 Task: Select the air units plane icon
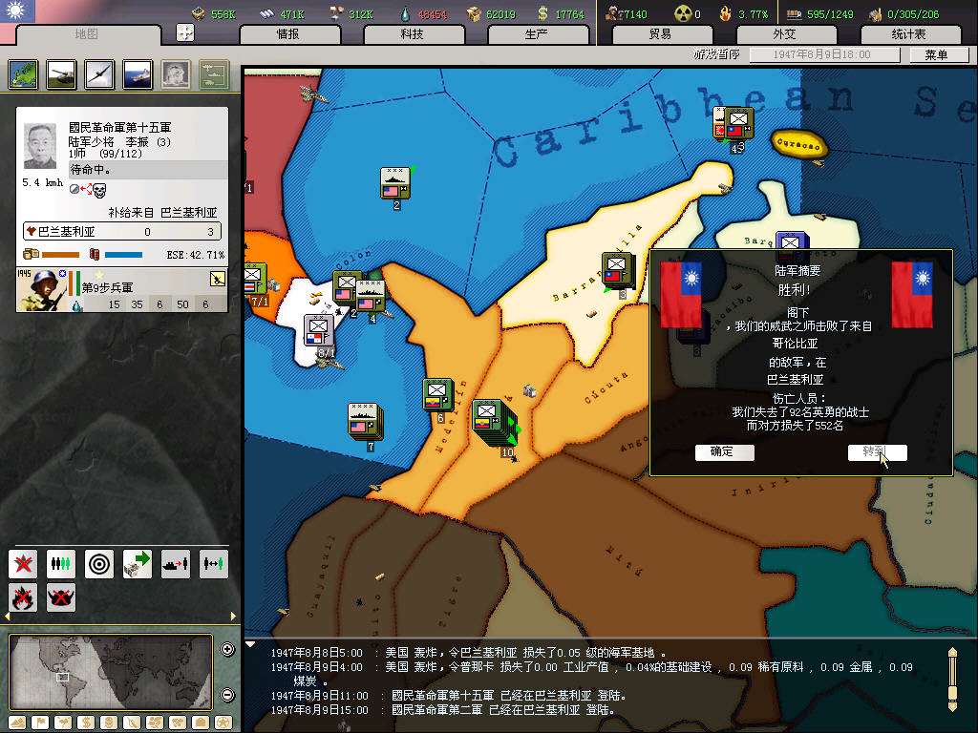point(99,74)
